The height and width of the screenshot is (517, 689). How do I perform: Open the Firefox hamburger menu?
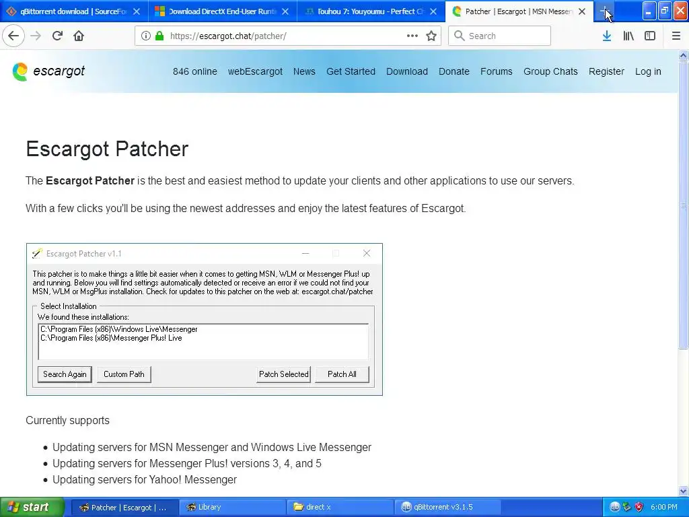click(x=676, y=36)
